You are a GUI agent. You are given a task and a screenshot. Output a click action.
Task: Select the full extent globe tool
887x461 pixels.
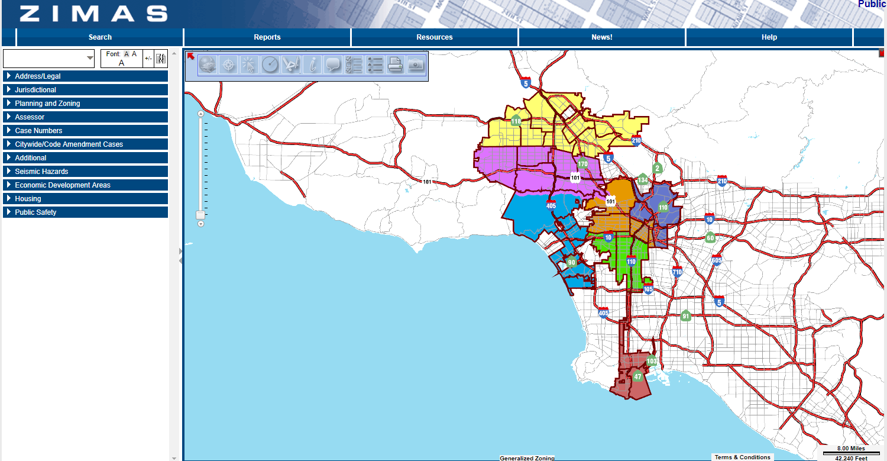206,65
